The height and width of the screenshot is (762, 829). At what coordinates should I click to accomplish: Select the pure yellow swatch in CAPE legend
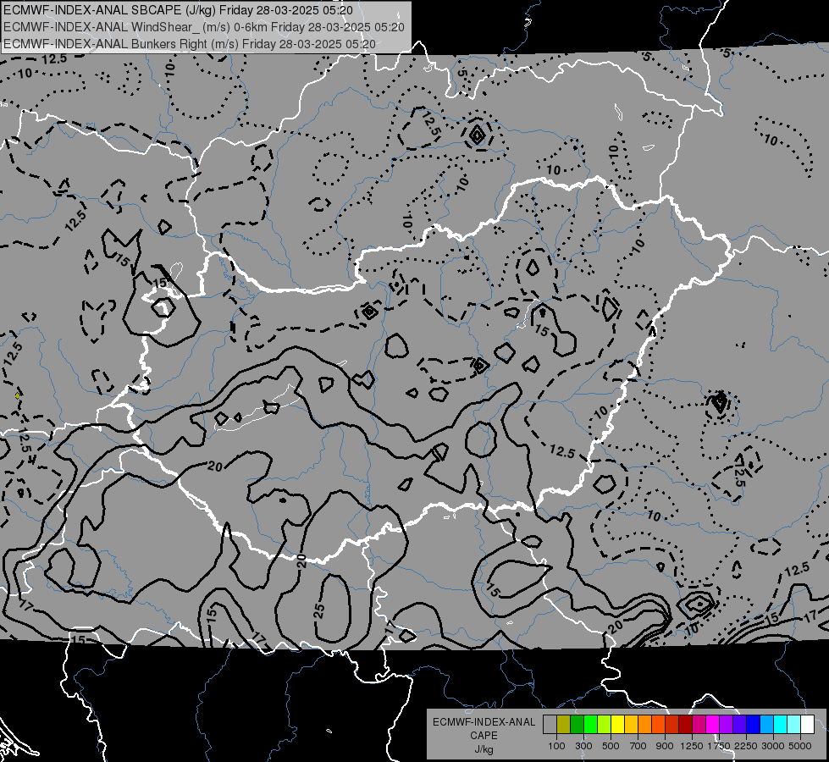pyautogui.click(x=617, y=724)
